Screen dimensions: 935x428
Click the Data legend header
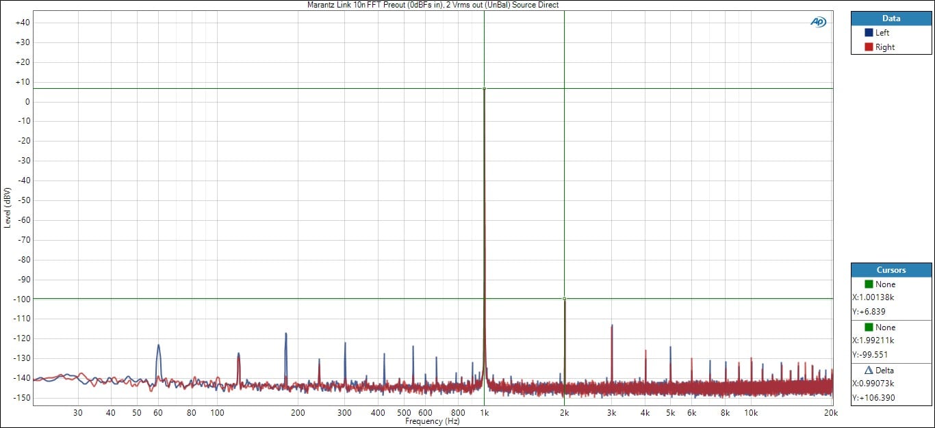(x=891, y=18)
